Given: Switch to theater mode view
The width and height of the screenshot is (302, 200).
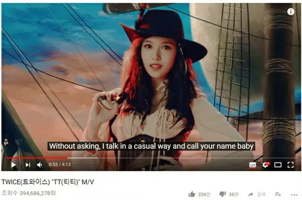Looking at the screenshot, I should point(278,165).
